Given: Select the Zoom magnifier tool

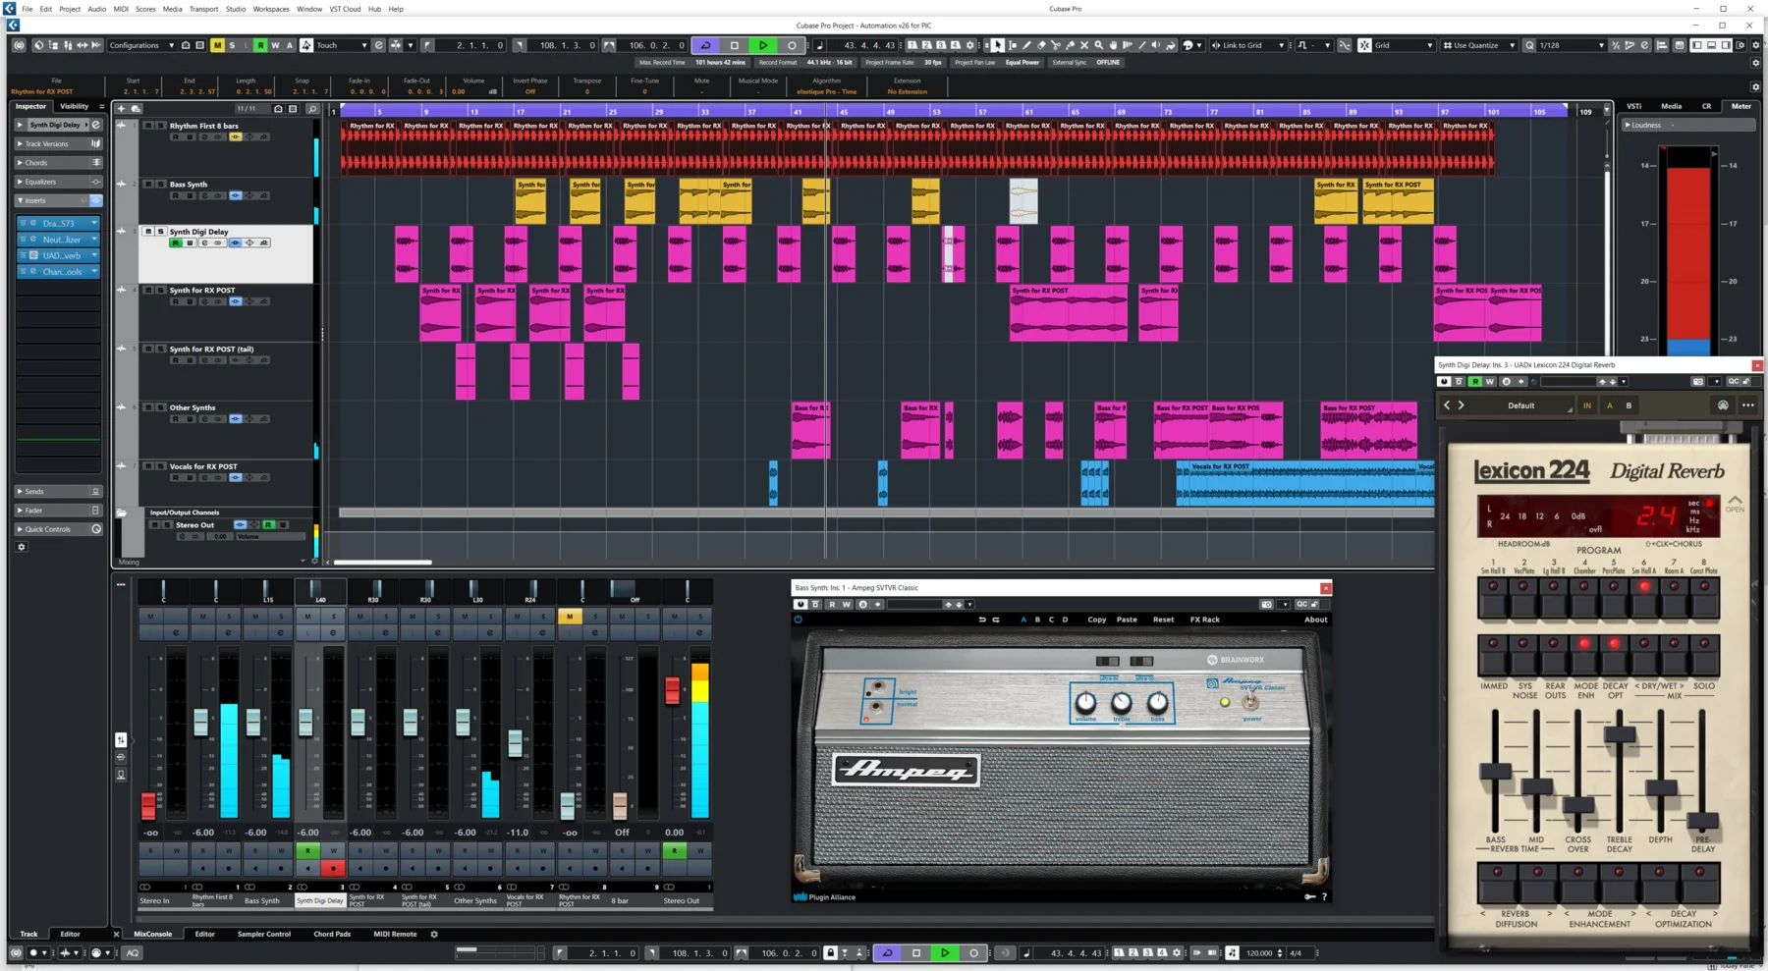Looking at the screenshot, I should tap(1099, 45).
